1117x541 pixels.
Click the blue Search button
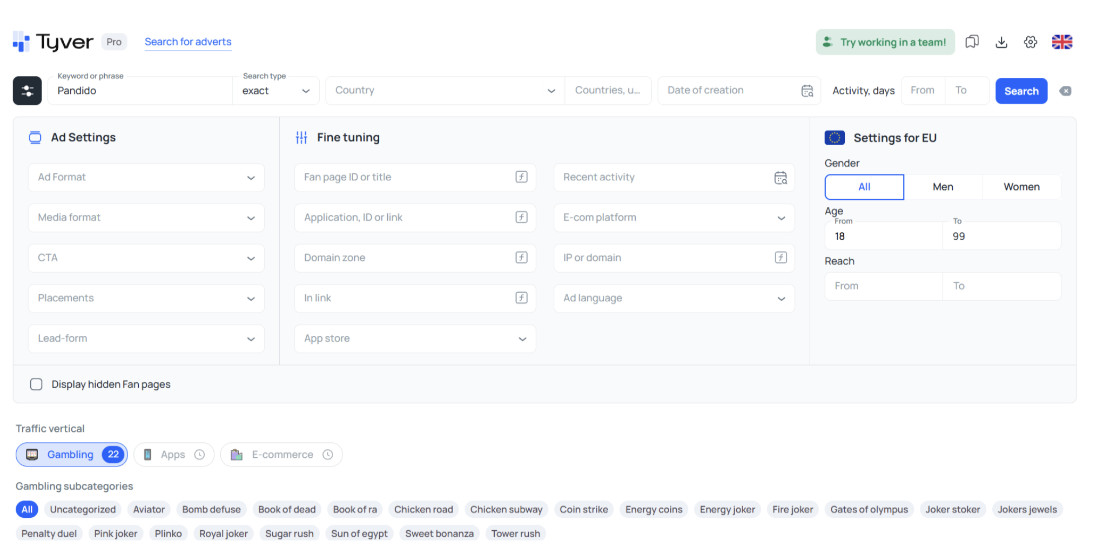tap(1021, 91)
